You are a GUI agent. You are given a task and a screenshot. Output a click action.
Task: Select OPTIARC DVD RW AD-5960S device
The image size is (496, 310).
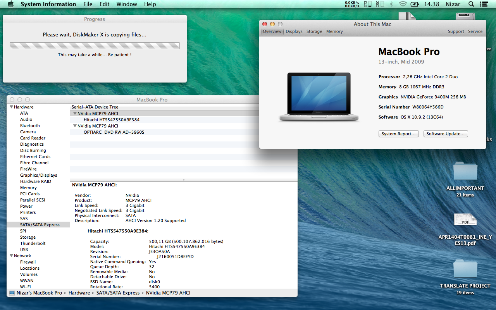coord(114,132)
